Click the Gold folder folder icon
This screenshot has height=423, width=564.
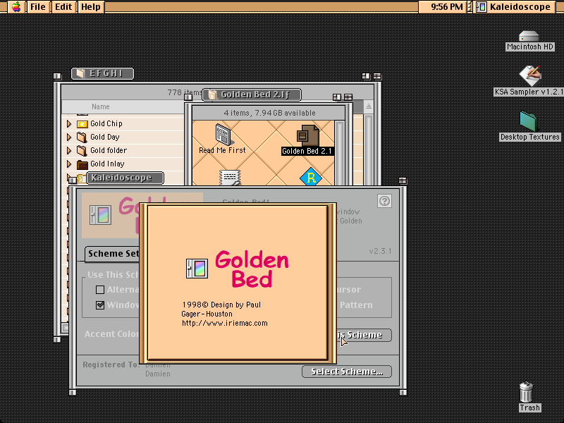click(82, 151)
